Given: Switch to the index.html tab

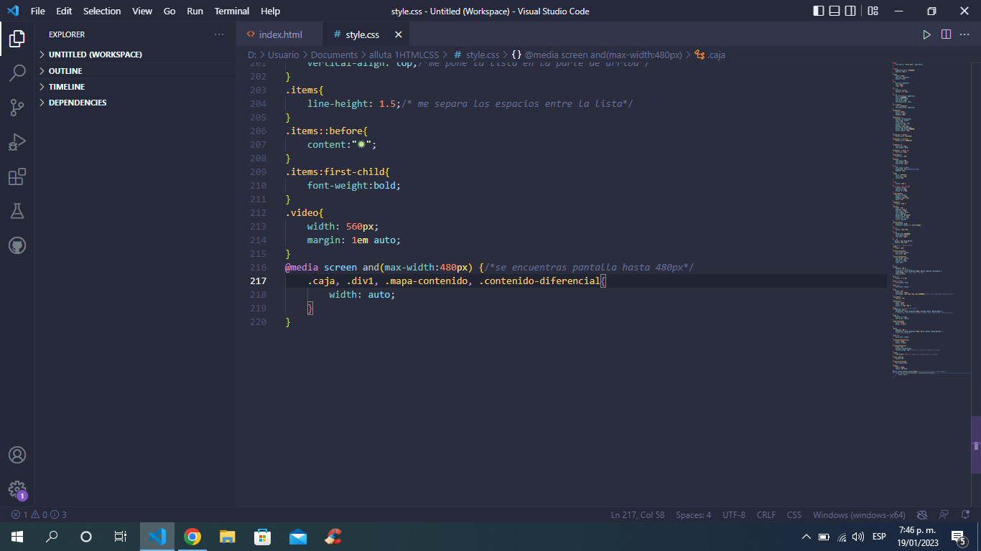Looking at the screenshot, I should click(x=280, y=34).
